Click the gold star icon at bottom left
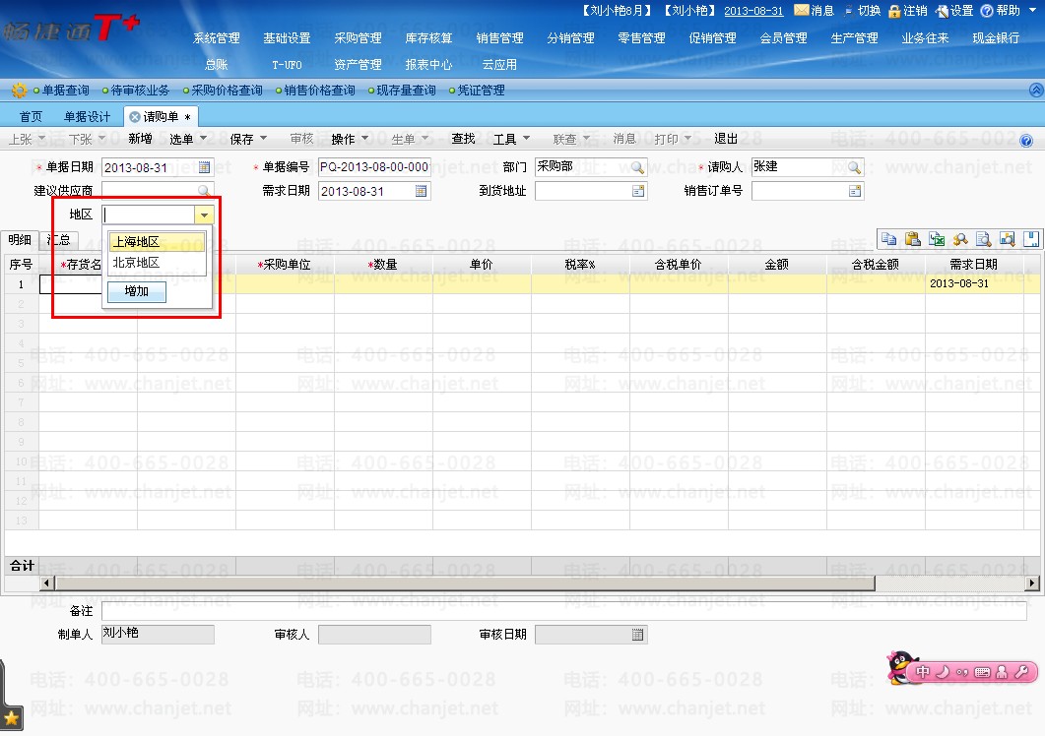The width and height of the screenshot is (1045, 736). click(12, 718)
